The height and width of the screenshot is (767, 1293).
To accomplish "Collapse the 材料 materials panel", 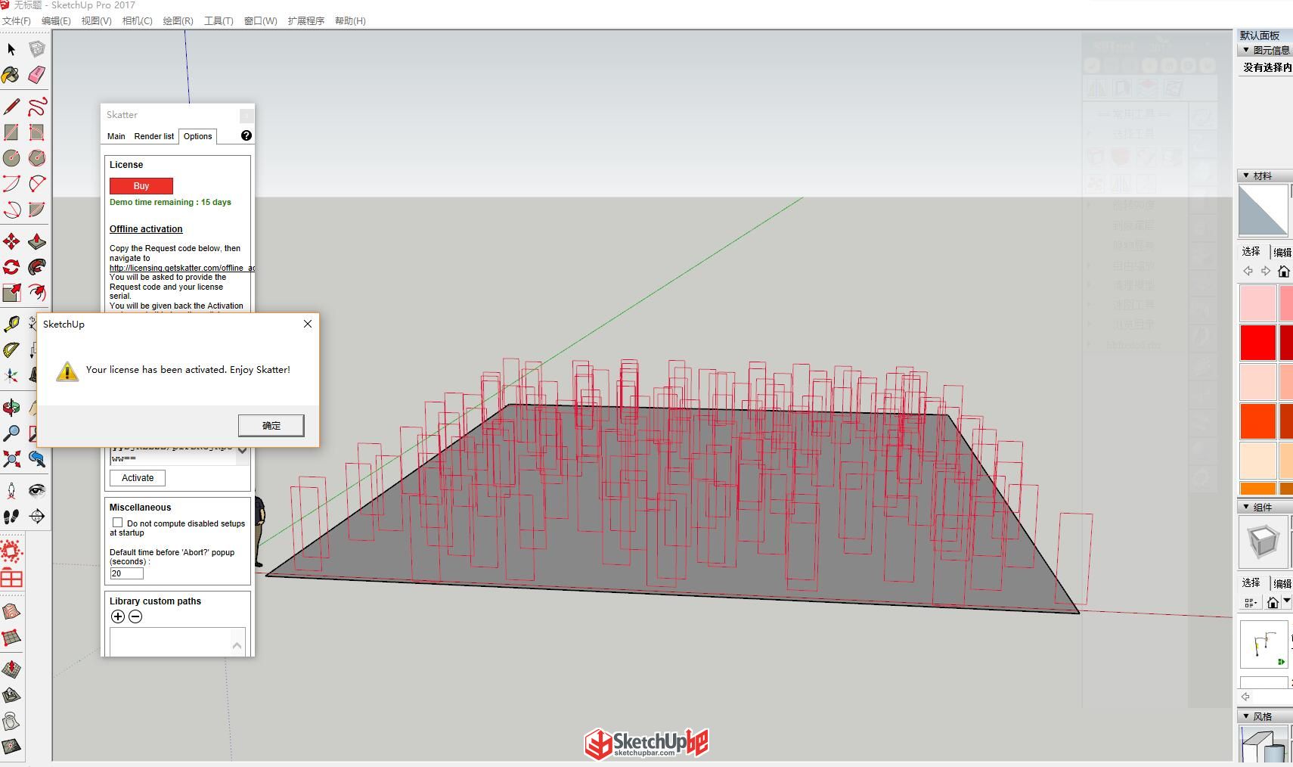I will pyautogui.click(x=1246, y=175).
